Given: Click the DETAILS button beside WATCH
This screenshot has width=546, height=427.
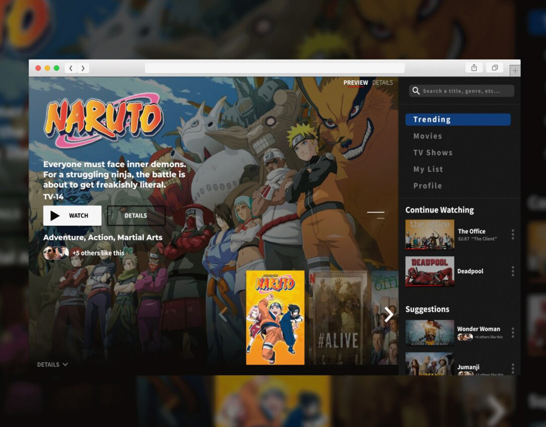Looking at the screenshot, I should tap(136, 216).
